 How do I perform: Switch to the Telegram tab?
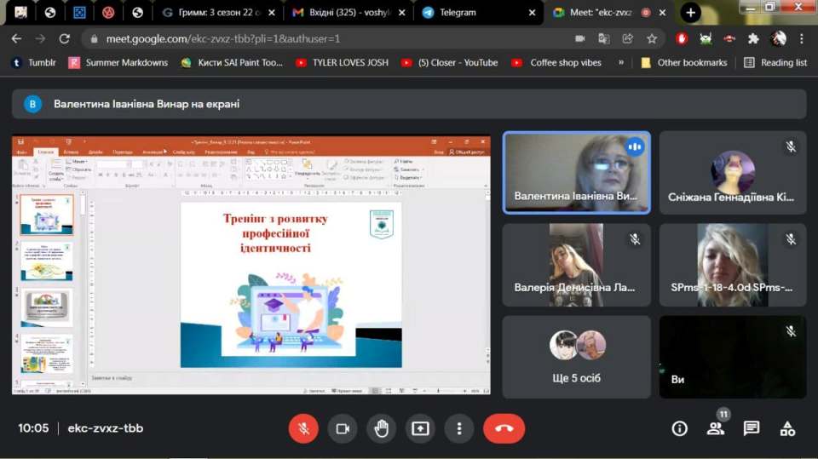click(x=477, y=13)
